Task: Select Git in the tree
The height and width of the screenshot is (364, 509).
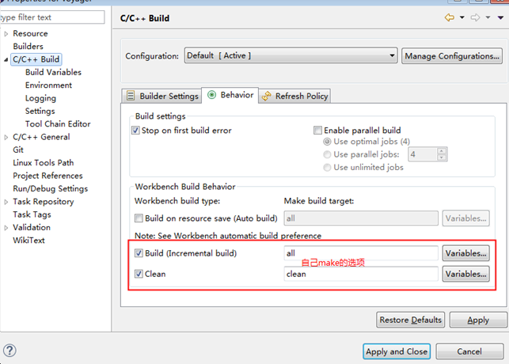Action: 18,150
